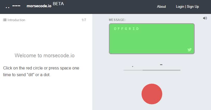Click the Twitter bird icon
211x110 pixels.
189,50
